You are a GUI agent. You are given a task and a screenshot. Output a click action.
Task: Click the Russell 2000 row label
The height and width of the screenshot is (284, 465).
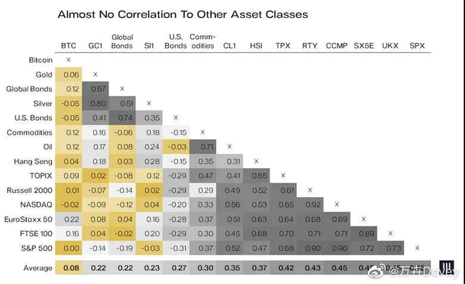[x=31, y=190]
